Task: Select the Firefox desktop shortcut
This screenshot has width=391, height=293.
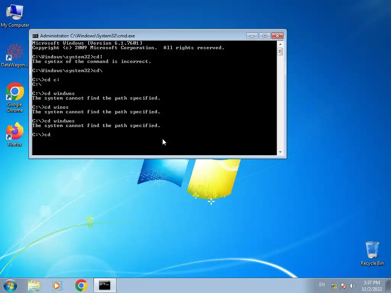Action: (x=15, y=134)
